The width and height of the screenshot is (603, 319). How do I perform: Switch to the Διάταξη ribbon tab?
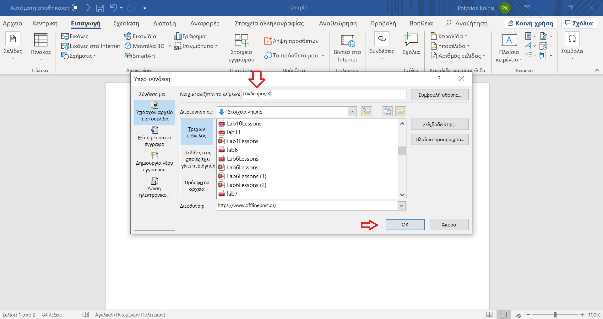click(x=165, y=23)
